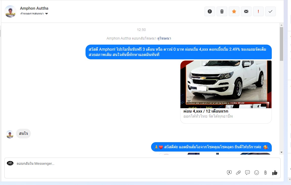The width and height of the screenshot is (291, 185).
Task: Delete conversation using the trash icon
Action: click(222, 11)
